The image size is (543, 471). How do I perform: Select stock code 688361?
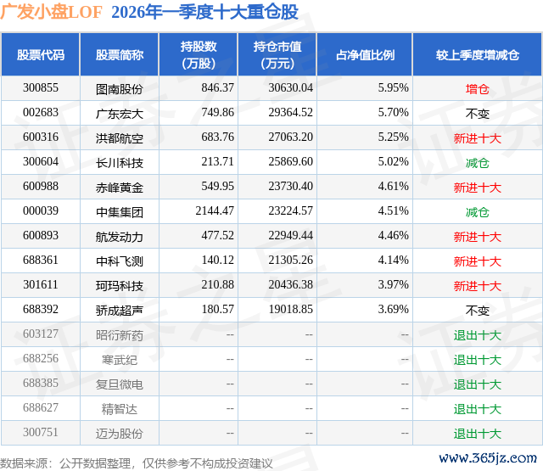coord(41,260)
